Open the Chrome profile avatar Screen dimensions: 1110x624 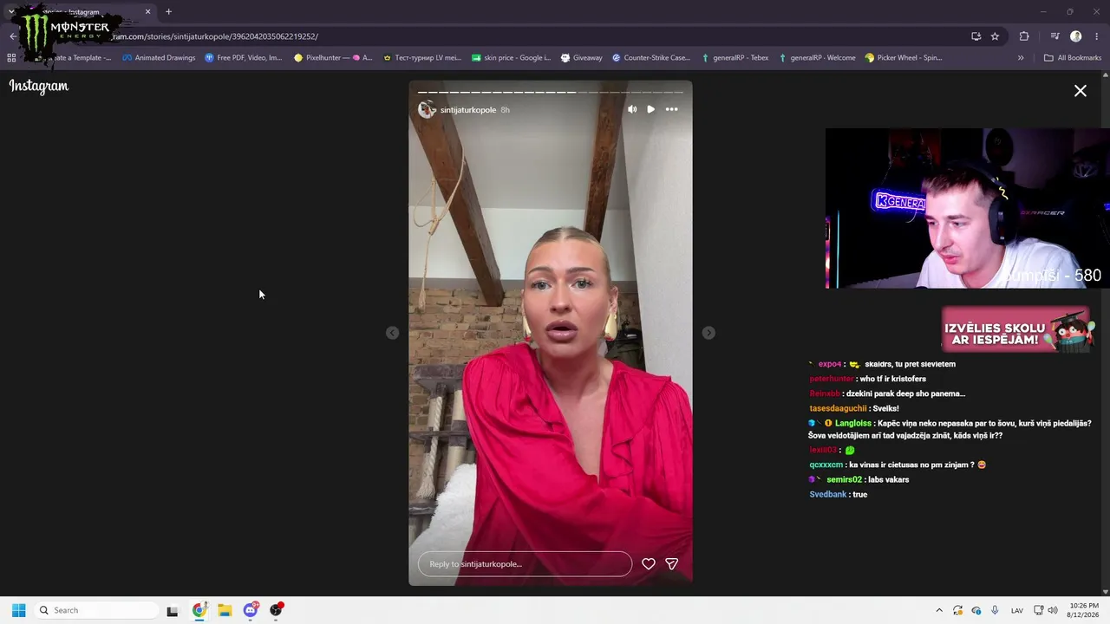pyautogui.click(x=1076, y=36)
